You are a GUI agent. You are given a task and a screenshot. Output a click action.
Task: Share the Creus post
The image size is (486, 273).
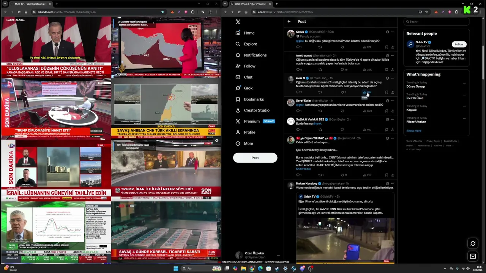(393, 47)
